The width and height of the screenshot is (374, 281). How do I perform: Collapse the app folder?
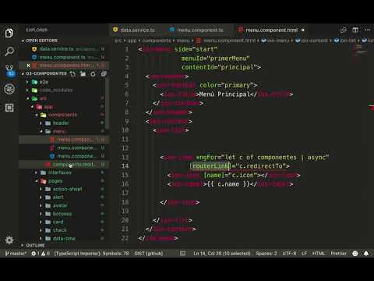click(48, 107)
